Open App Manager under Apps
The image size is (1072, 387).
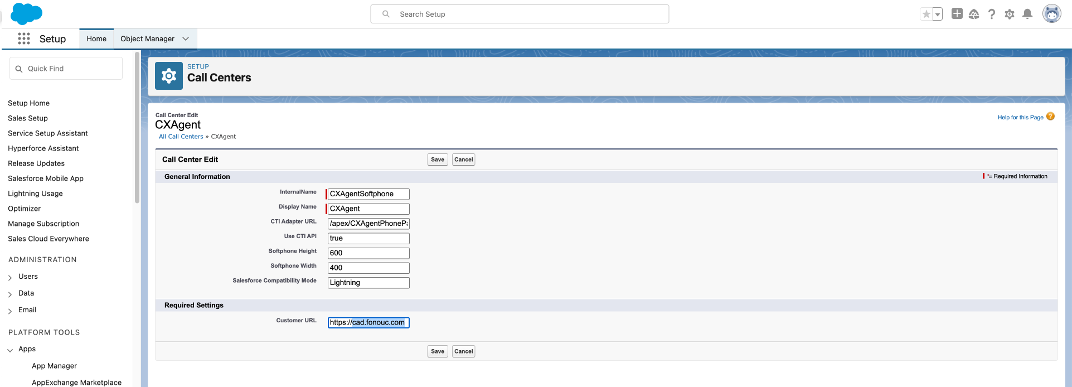(54, 366)
